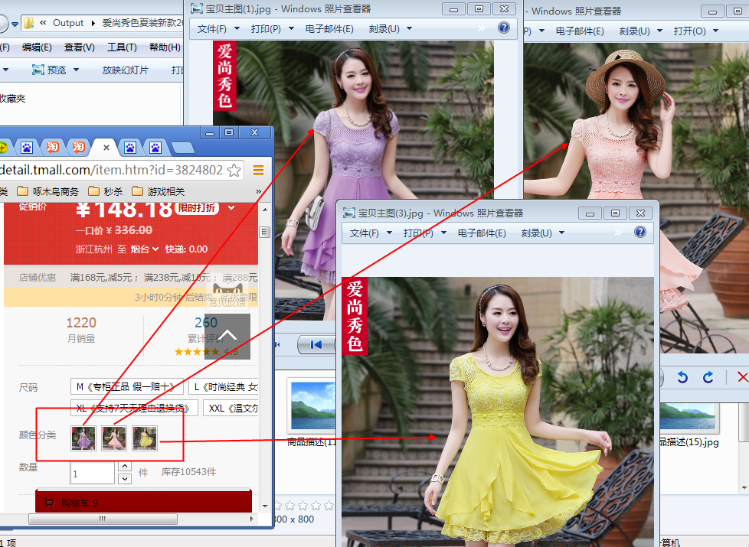Open 打印(P) menu in 宝贝主图(3).jpg viewer
This screenshot has width=749, height=547.
click(424, 233)
